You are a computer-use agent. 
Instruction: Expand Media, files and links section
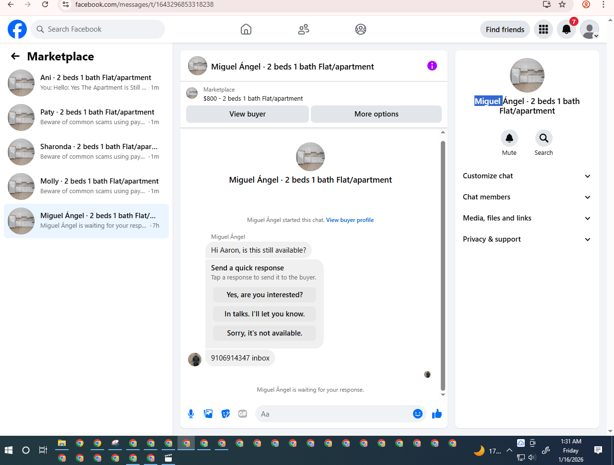527,218
